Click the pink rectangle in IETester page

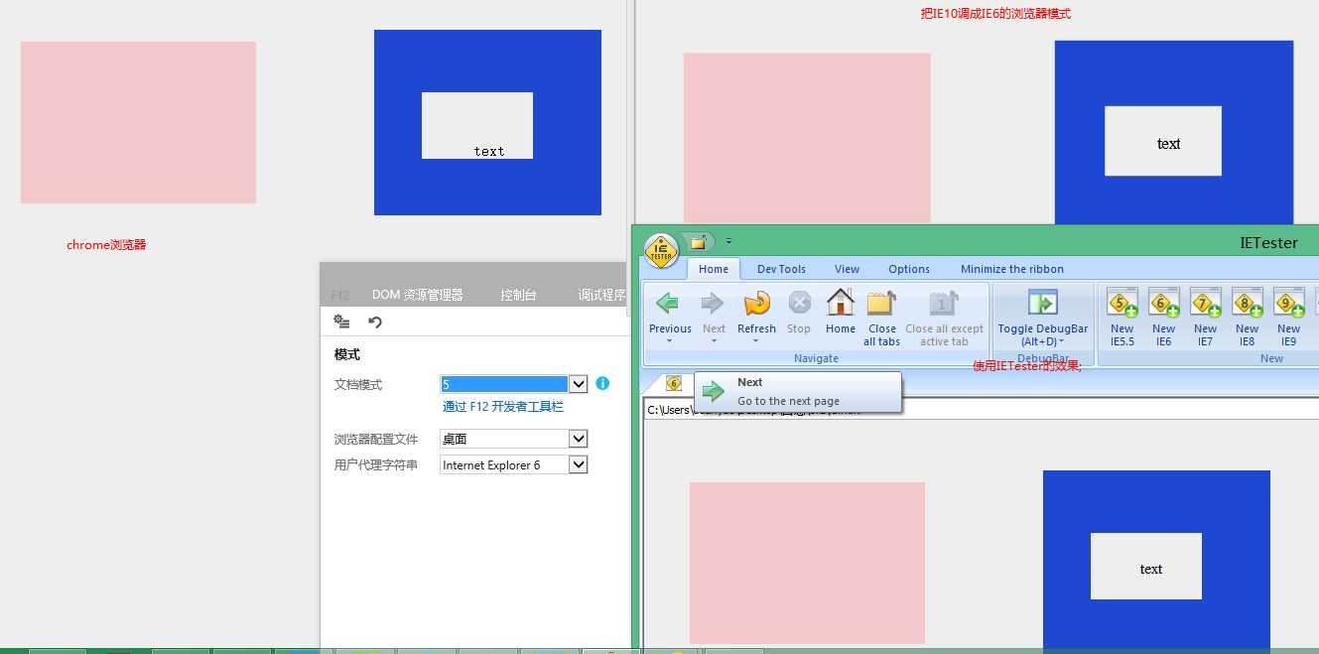807,563
